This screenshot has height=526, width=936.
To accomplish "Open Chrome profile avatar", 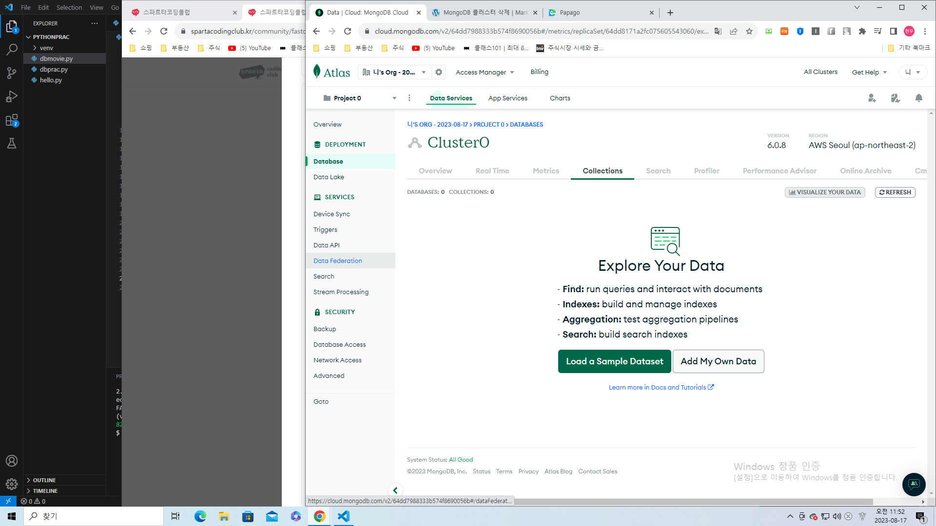I will point(909,31).
